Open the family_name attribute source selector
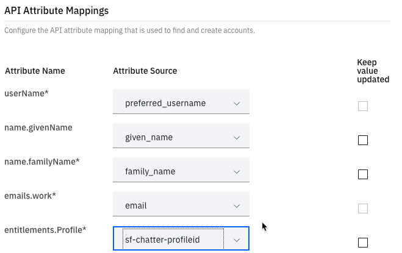The height and width of the screenshot is (253, 402). point(173,172)
